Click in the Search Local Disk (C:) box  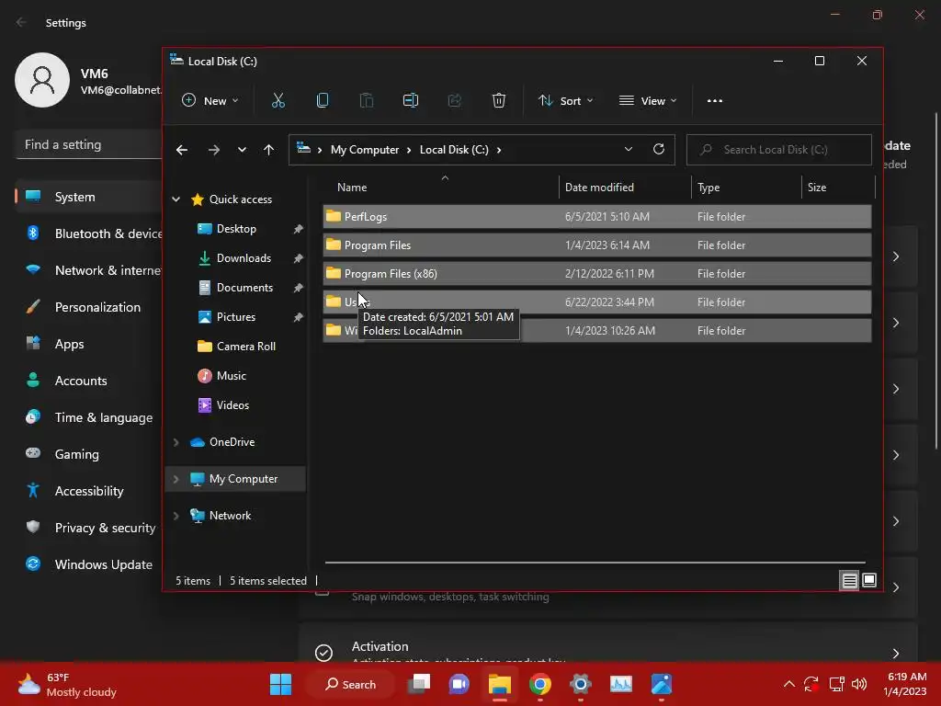point(779,150)
